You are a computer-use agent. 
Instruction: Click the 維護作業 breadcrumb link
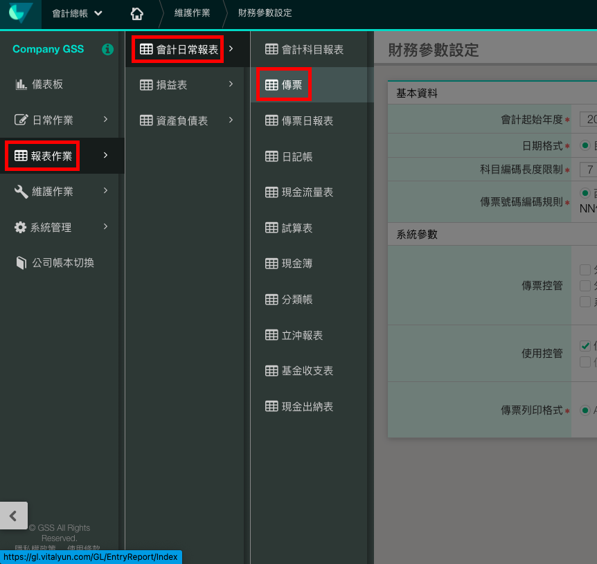tap(192, 13)
